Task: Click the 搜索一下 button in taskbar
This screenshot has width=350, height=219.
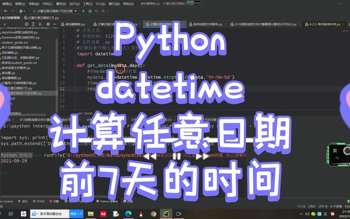Action: pos(77,214)
